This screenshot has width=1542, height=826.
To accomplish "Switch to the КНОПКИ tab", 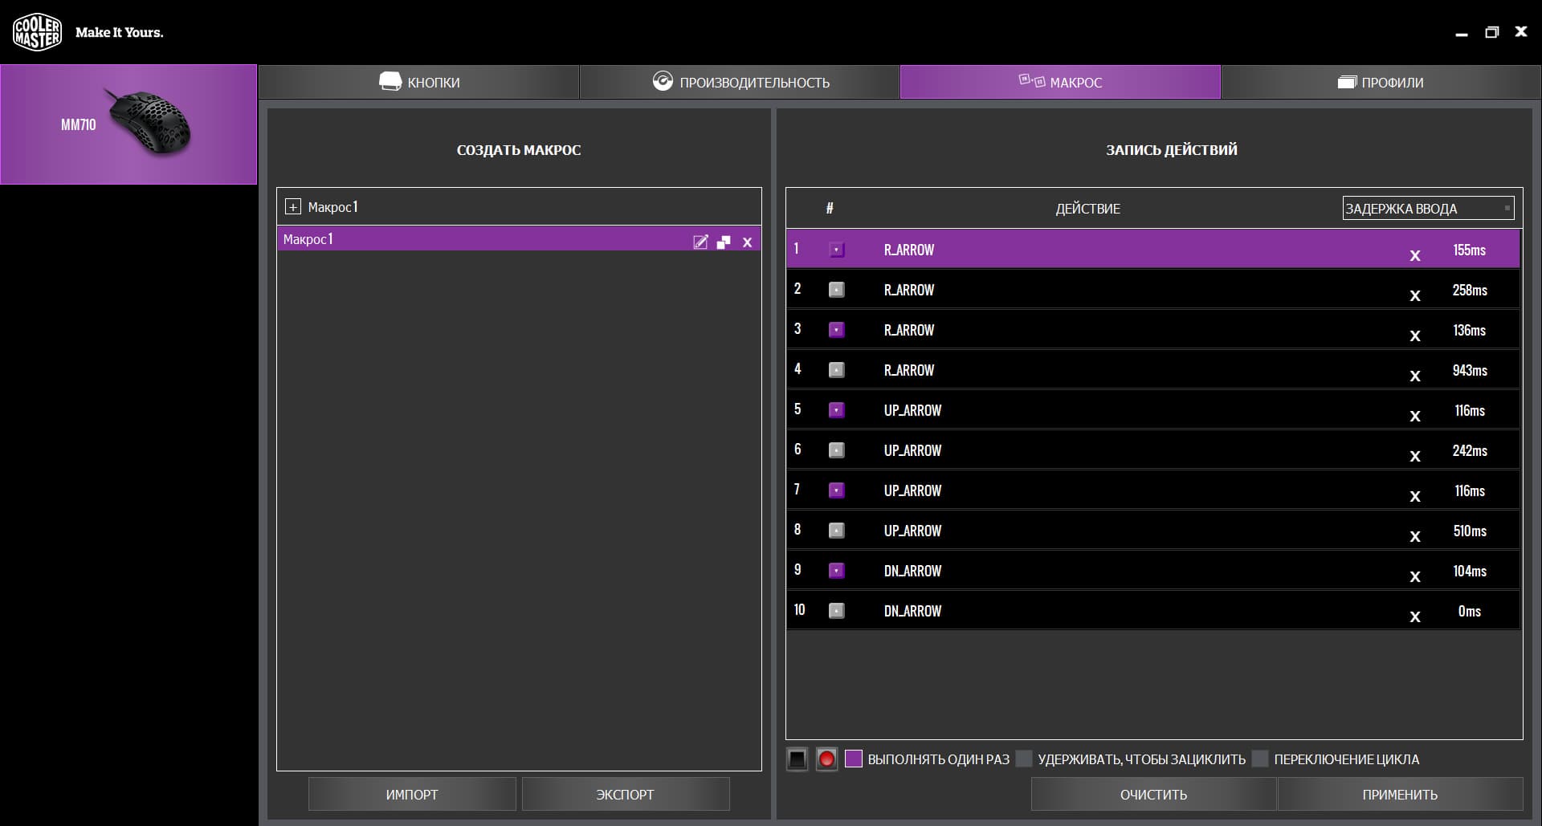I will click(x=418, y=82).
